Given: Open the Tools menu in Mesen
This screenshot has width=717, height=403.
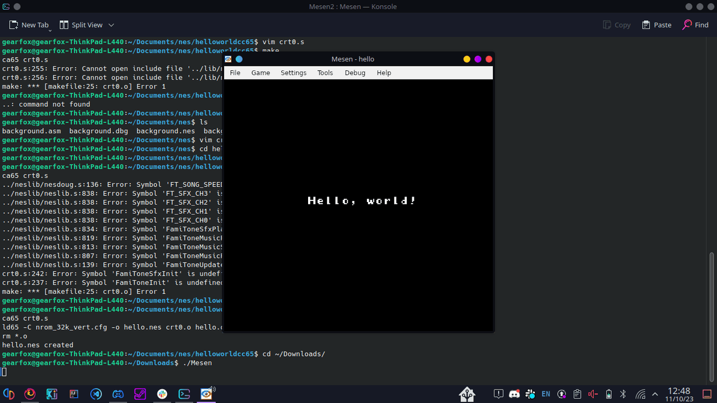Looking at the screenshot, I should click(325, 73).
